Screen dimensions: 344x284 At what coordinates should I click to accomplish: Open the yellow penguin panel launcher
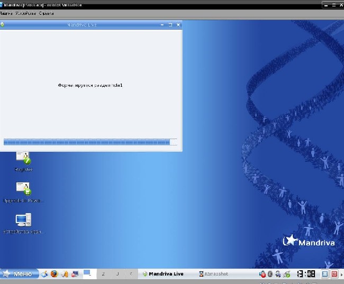[x=65, y=274]
